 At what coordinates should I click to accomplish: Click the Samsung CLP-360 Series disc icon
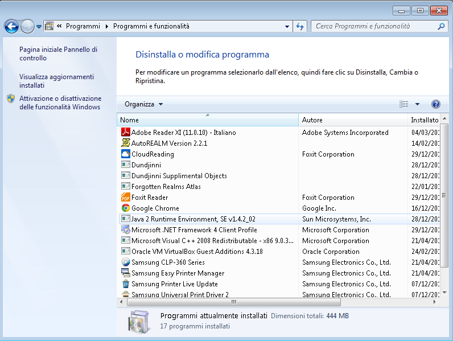click(126, 262)
